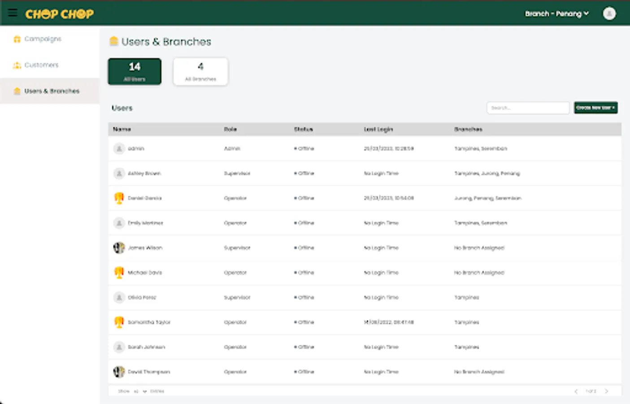
Task: Click the Users & Branches heading icon
Action: click(x=114, y=41)
